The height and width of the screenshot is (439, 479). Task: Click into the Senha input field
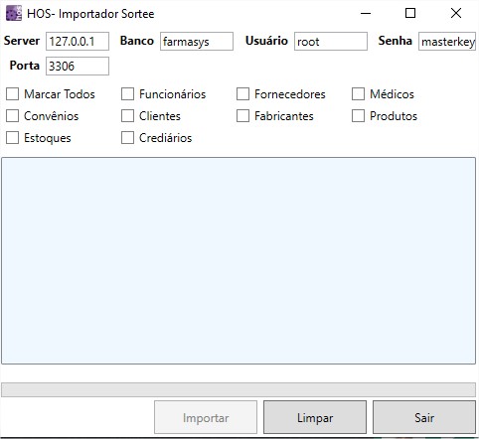click(x=447, y=42)
